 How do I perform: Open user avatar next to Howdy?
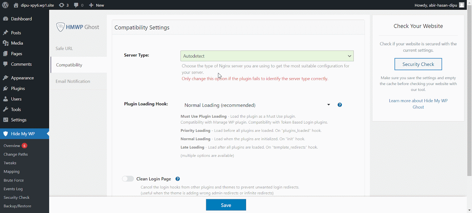click(x=462, y=5)
